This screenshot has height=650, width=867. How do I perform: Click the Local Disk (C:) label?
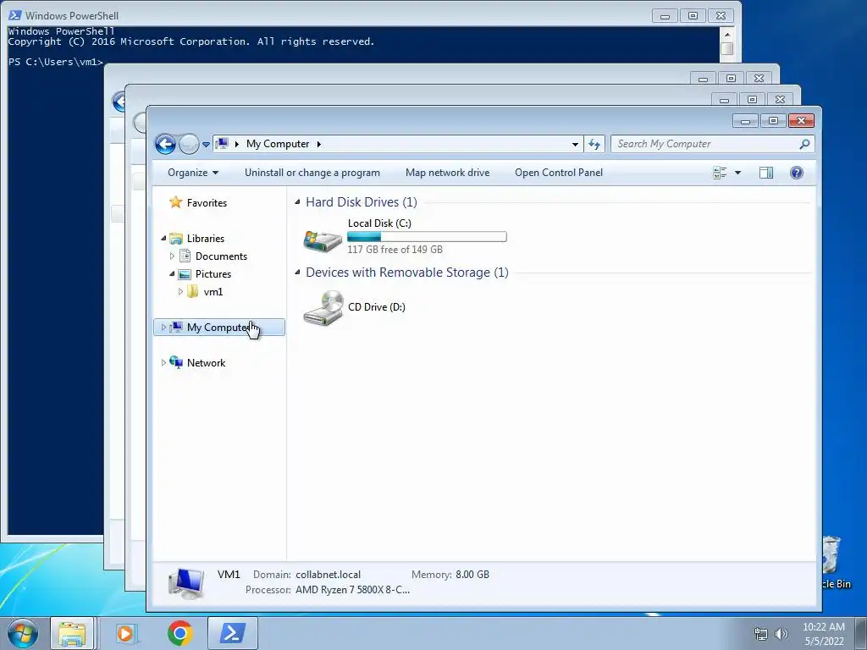(379, 223)
